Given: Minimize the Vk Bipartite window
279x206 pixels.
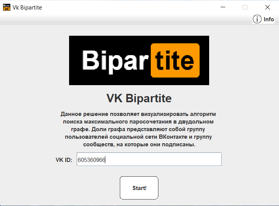Looking at the screenshot, I should point(223,7).
